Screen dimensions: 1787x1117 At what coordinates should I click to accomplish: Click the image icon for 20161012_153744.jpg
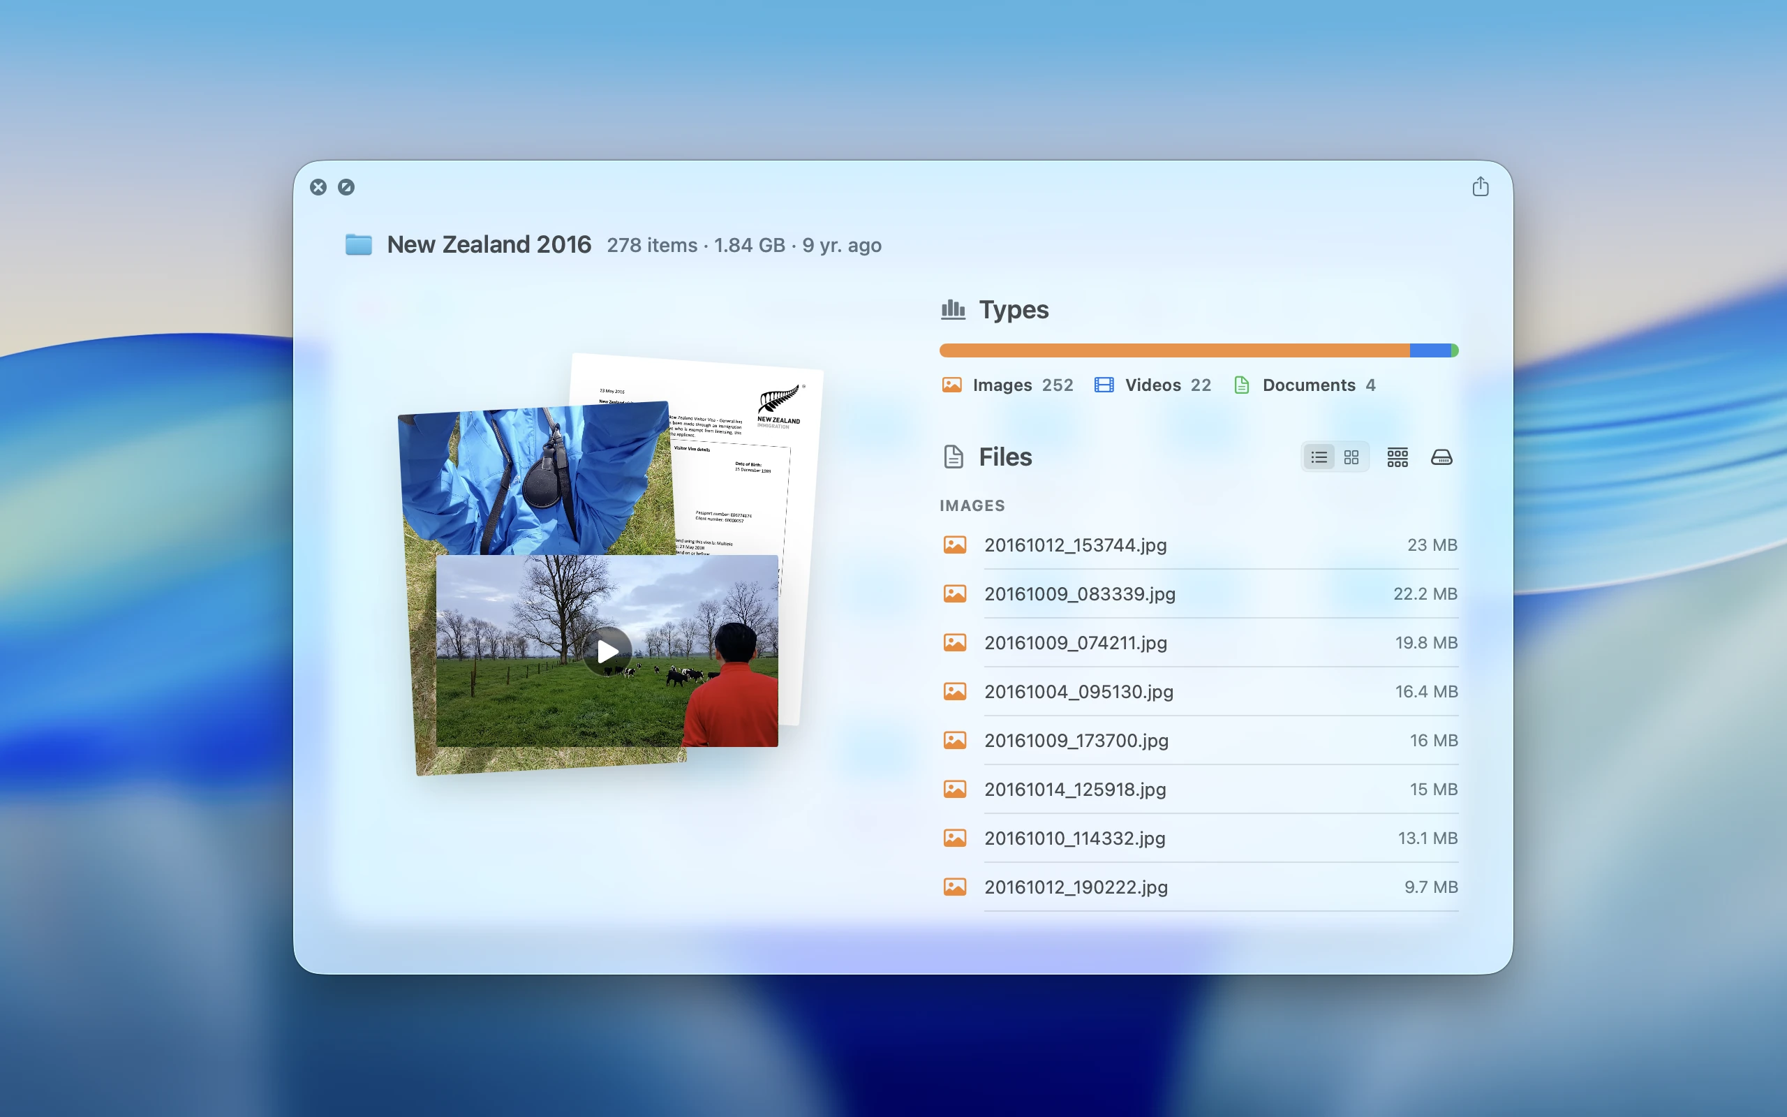click(x=955, y=545)
